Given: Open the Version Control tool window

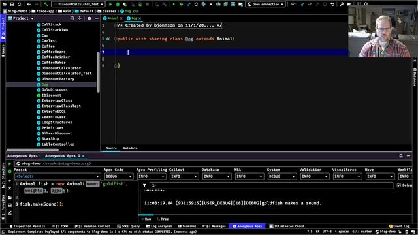Looking at the screenshot, I should pyautogui.click(x=92, y=226).
